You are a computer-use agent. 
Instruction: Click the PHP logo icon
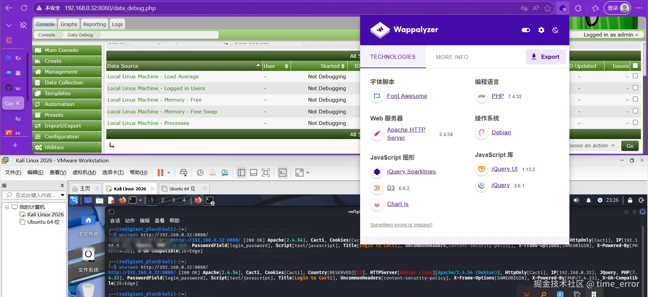coord(482,96)
